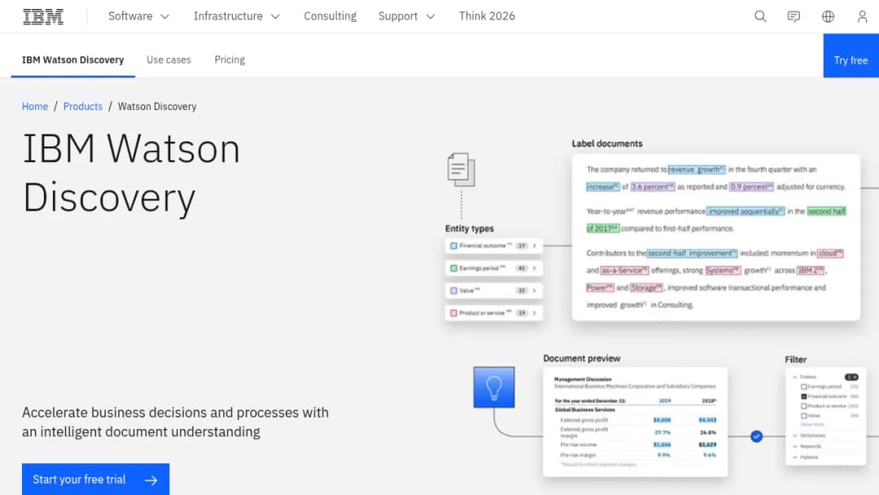Collapse the Entities section in Filter
This screenshot has height=495, width=879.
[x=795, y=377]
